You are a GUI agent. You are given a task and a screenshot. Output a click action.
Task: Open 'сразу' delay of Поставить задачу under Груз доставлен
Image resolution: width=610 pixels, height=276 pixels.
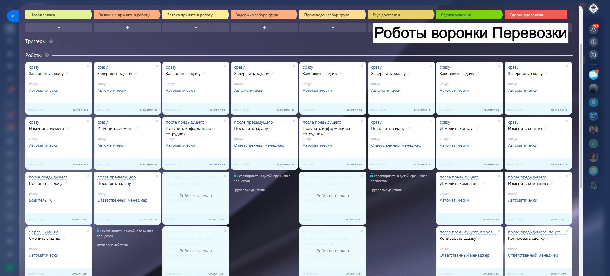point(376,122)
